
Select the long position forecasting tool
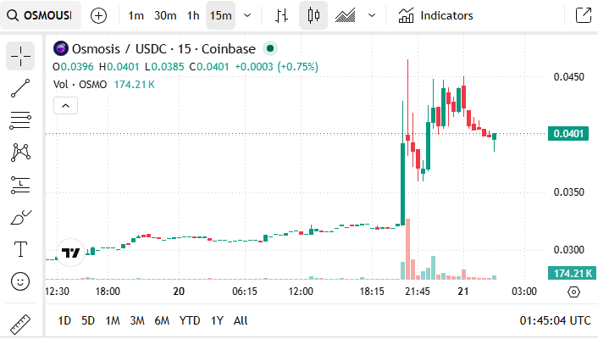20,185
